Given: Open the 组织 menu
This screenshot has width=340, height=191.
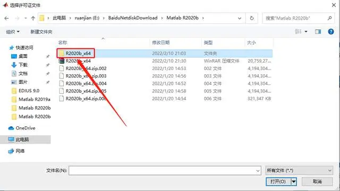Looking at the screenshot, I should point(13,32).
